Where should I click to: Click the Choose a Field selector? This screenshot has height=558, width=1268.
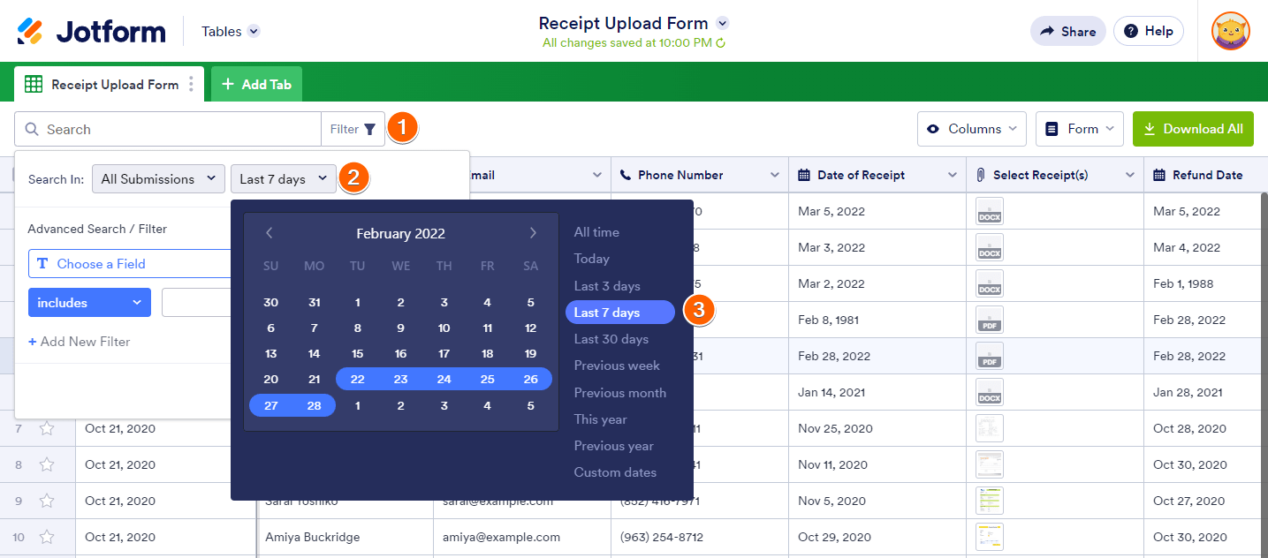pyautogui.click(x=130, y=263)
